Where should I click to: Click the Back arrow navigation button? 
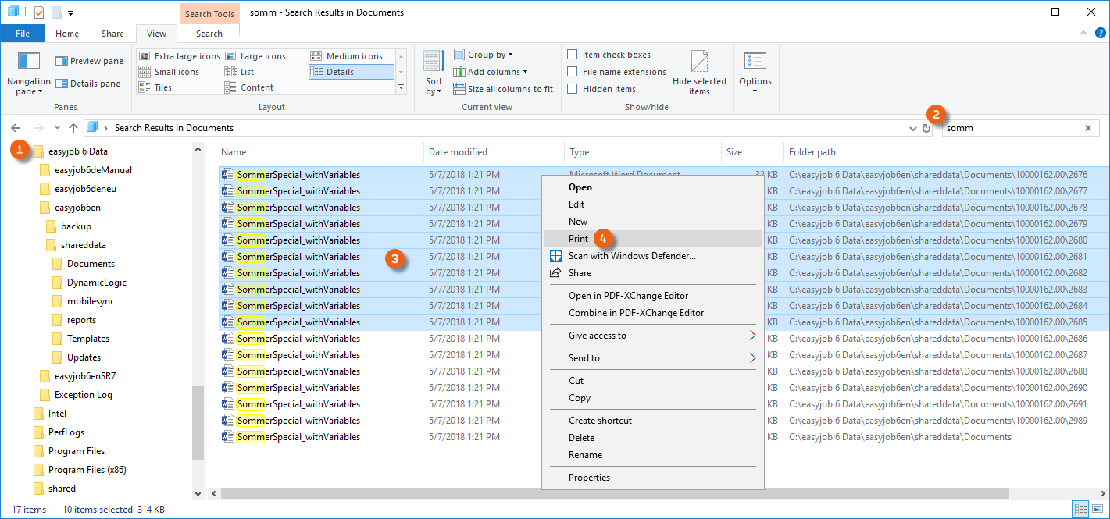coord(16,128)
